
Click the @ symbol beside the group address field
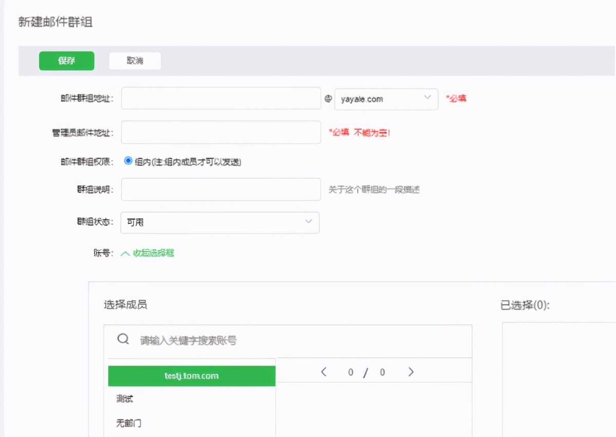click(x=328, y=98)
